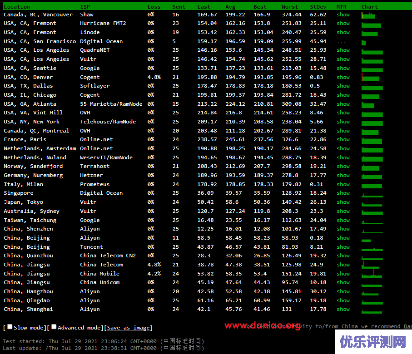The width and height of the screenshot is (412, 354).
Task: Show MTR for Nuland WeservIT row
Action: coord(343,157)
